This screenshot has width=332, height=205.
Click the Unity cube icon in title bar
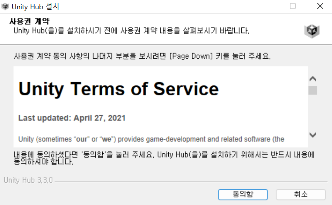click(5, 7)
